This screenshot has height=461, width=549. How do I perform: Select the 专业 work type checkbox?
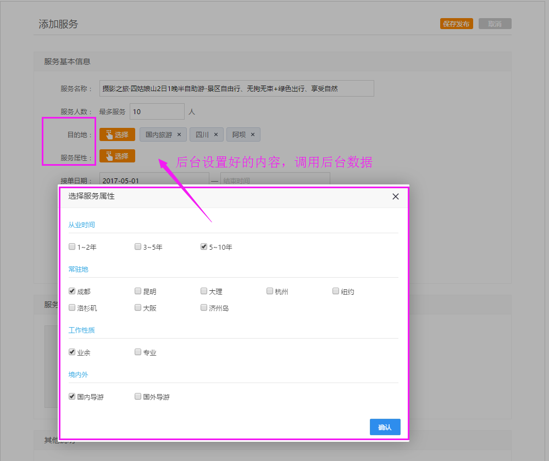click(x=138, y=352)
